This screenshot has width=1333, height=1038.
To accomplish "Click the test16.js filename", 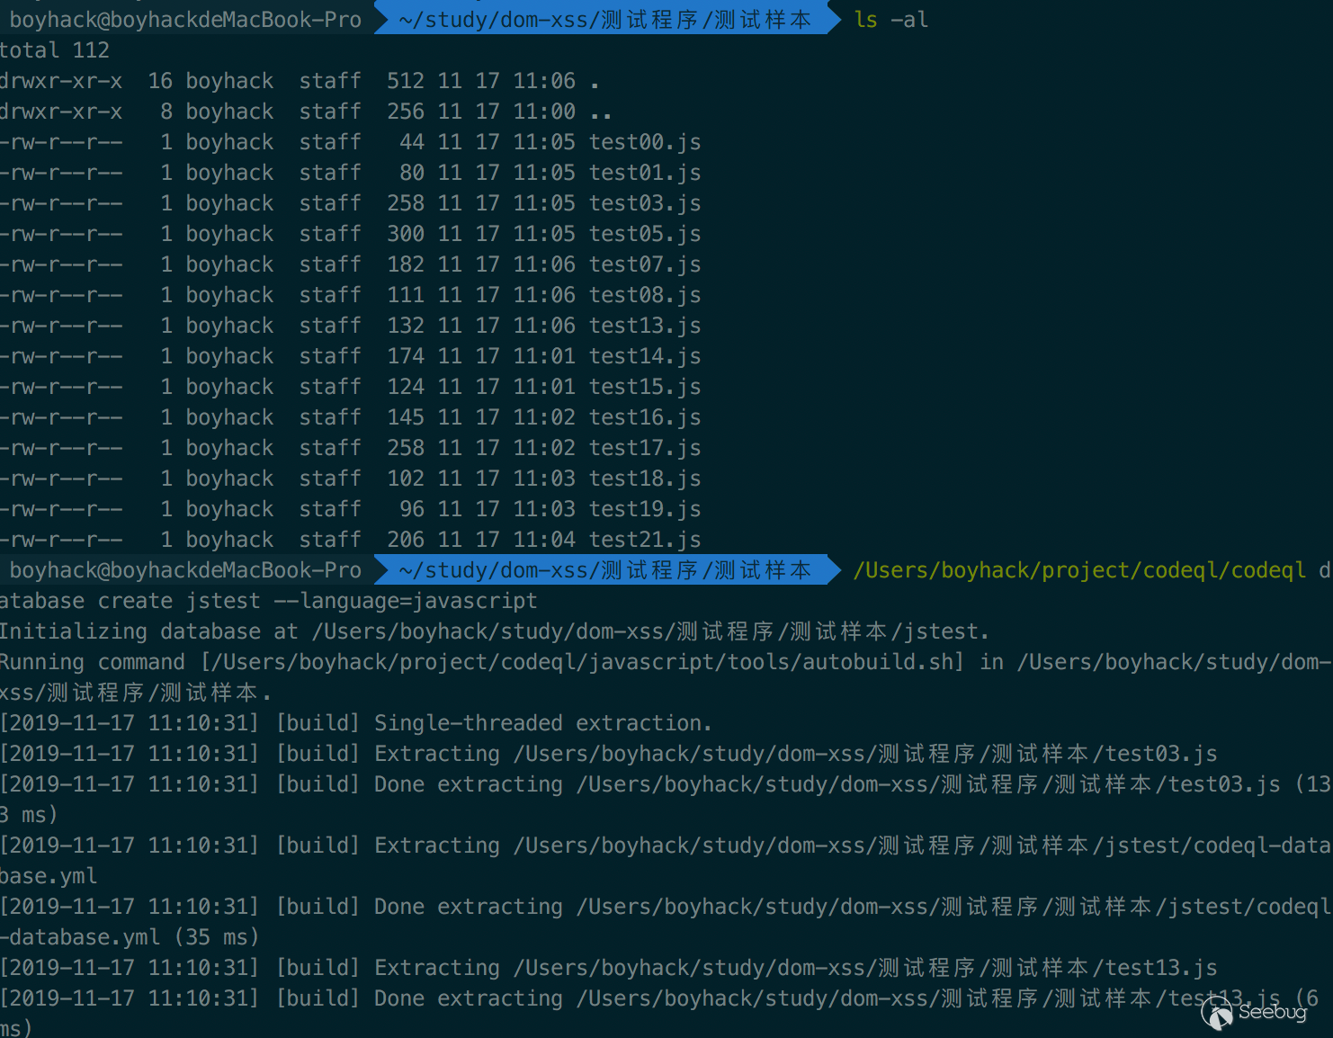I will point(645,417).
